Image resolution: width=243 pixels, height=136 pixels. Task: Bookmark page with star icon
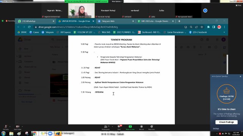coord(202,27)
